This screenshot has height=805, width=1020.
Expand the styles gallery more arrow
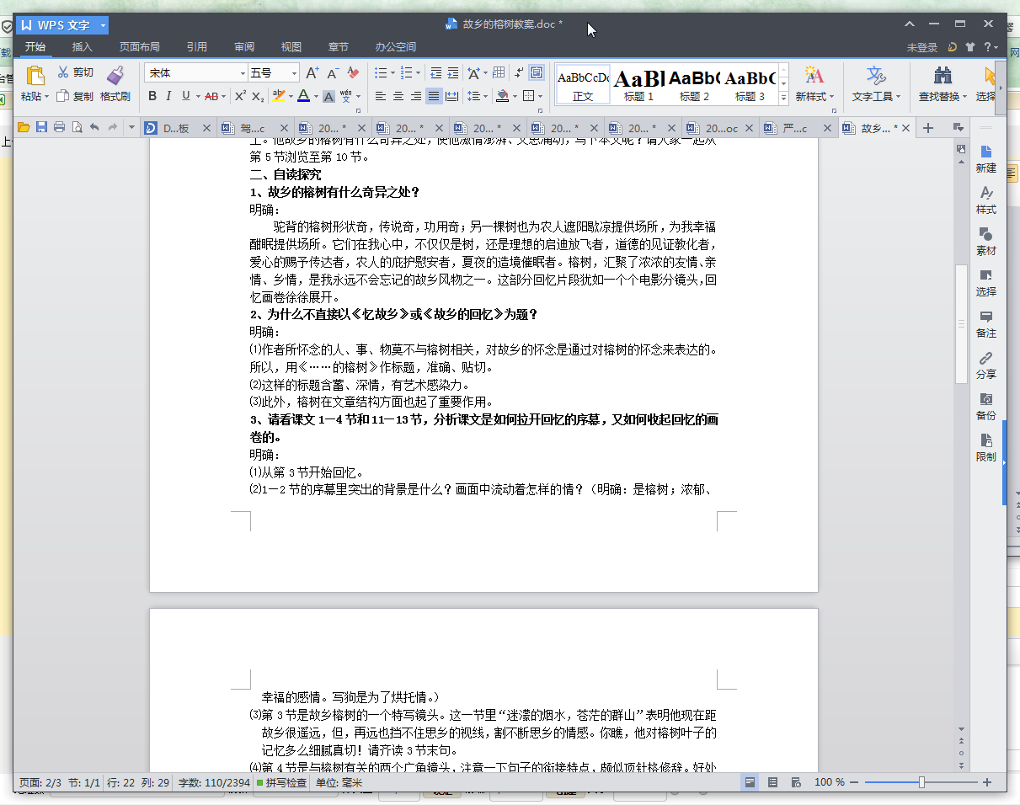(x=783, y=99)
